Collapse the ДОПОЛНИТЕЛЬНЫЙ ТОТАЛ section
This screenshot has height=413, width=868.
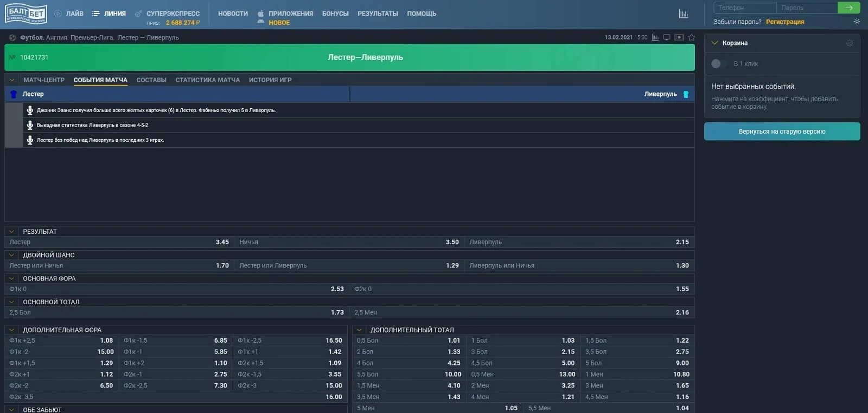pyautogui.click(x=359, y=330)
